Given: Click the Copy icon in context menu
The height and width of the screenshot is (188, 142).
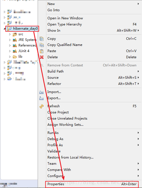Looking at the screenshot, I should point(42,39).
